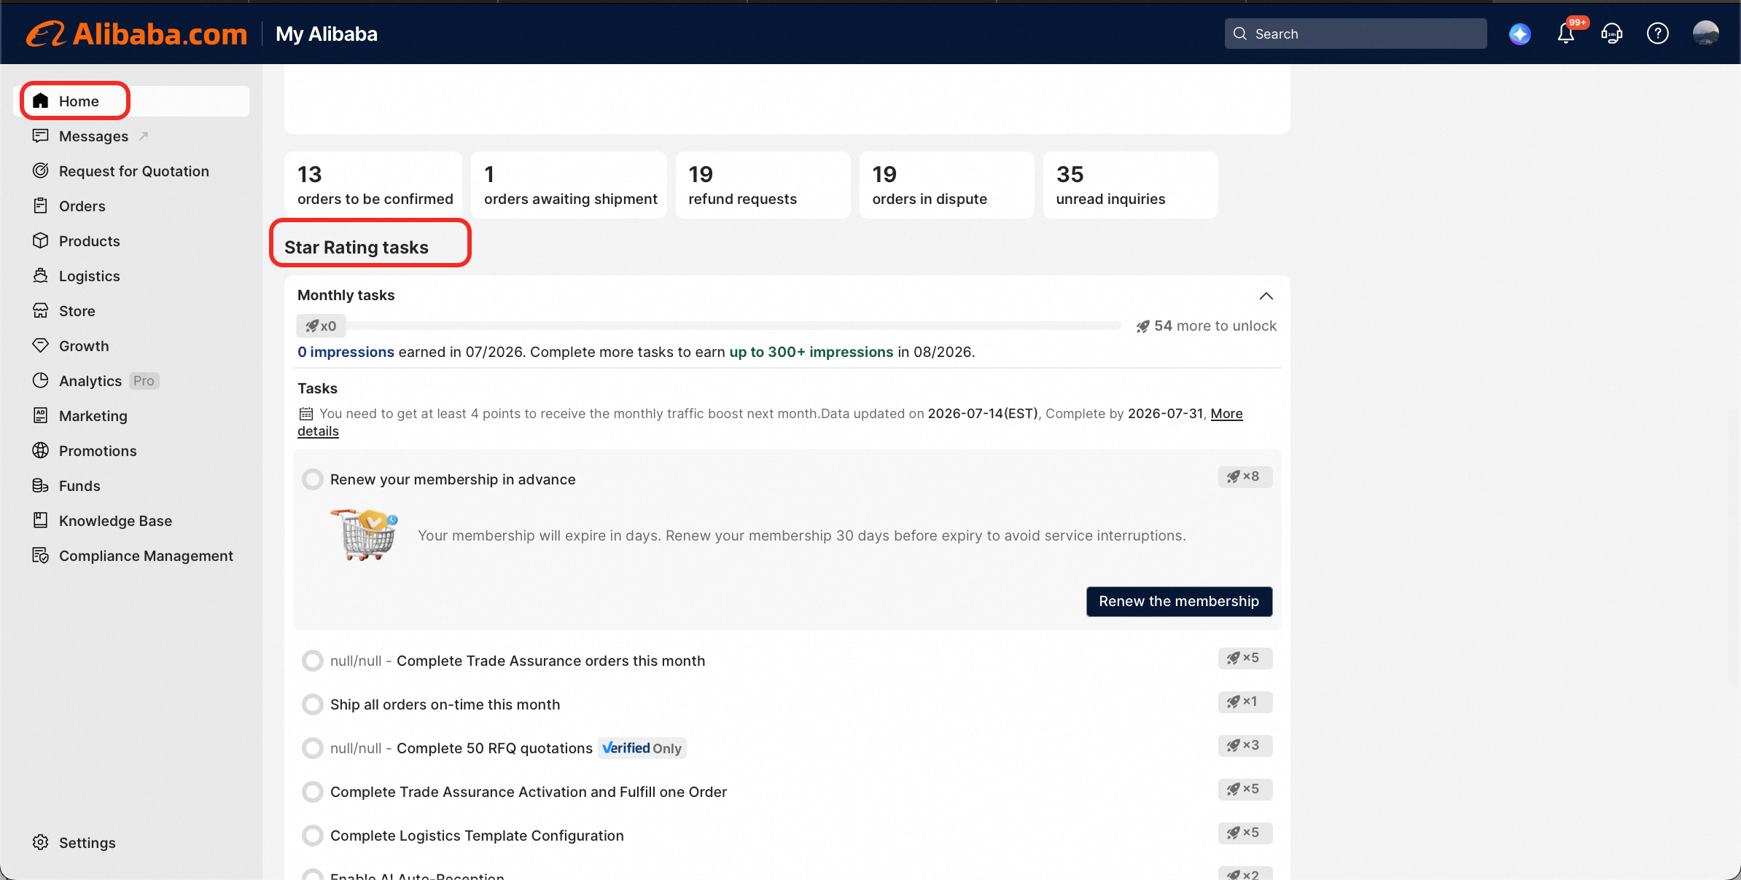Click the Products box icon
The height and width of the screenshot is (880, 1741).
[x=41, y=241]
